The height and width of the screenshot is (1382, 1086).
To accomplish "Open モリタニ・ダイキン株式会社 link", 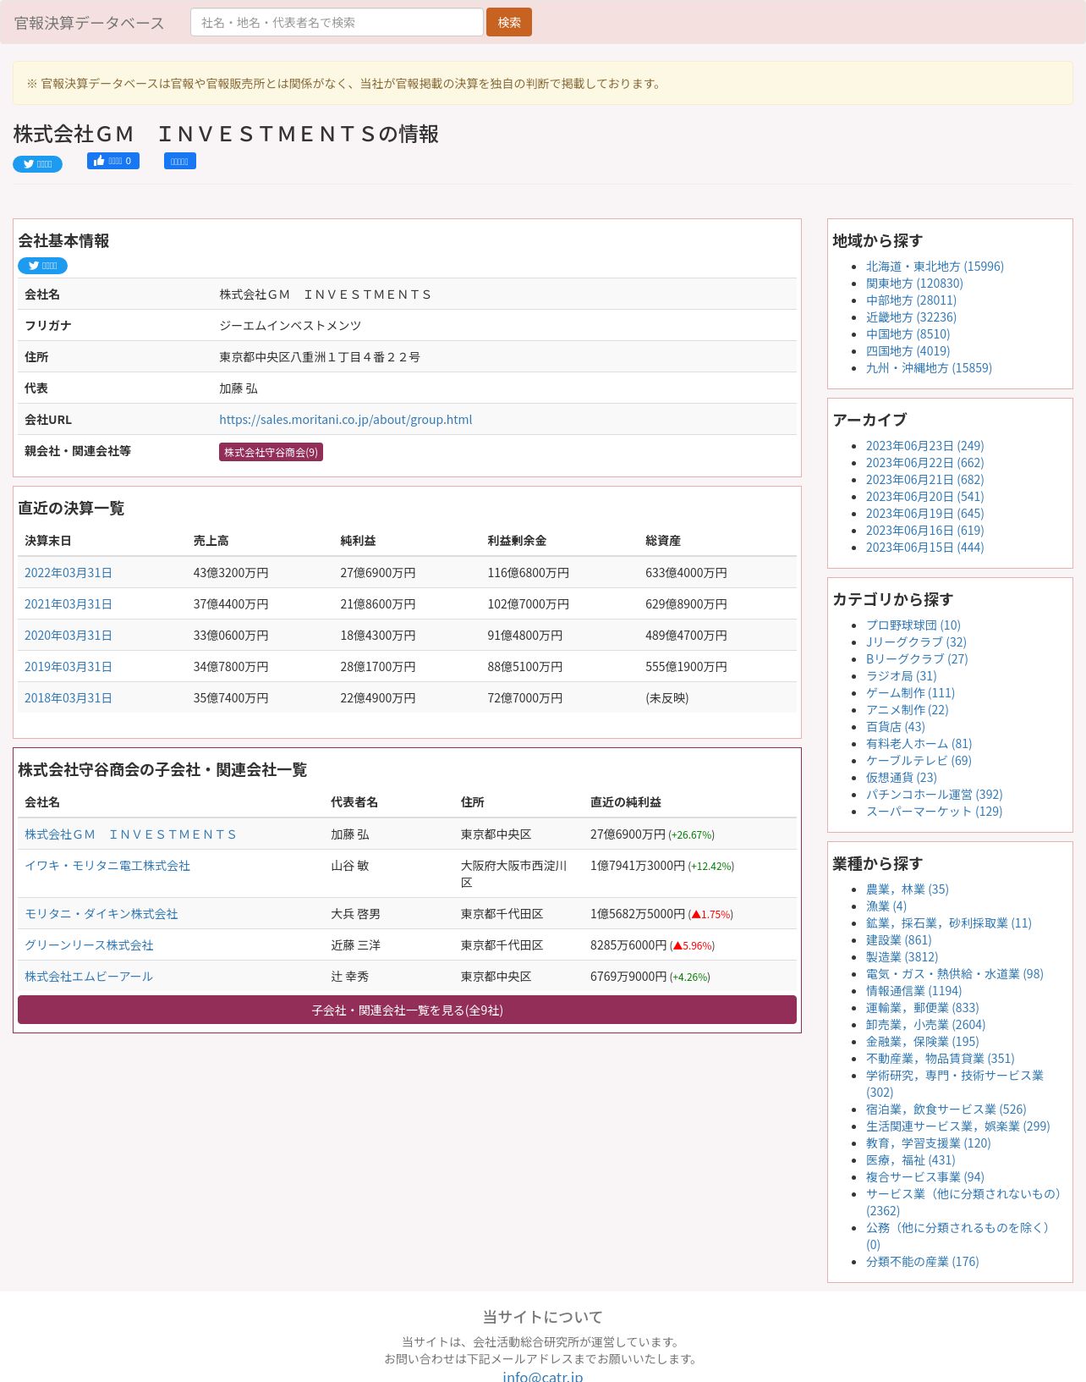I will pyautogui.click(x=101, y=914).
